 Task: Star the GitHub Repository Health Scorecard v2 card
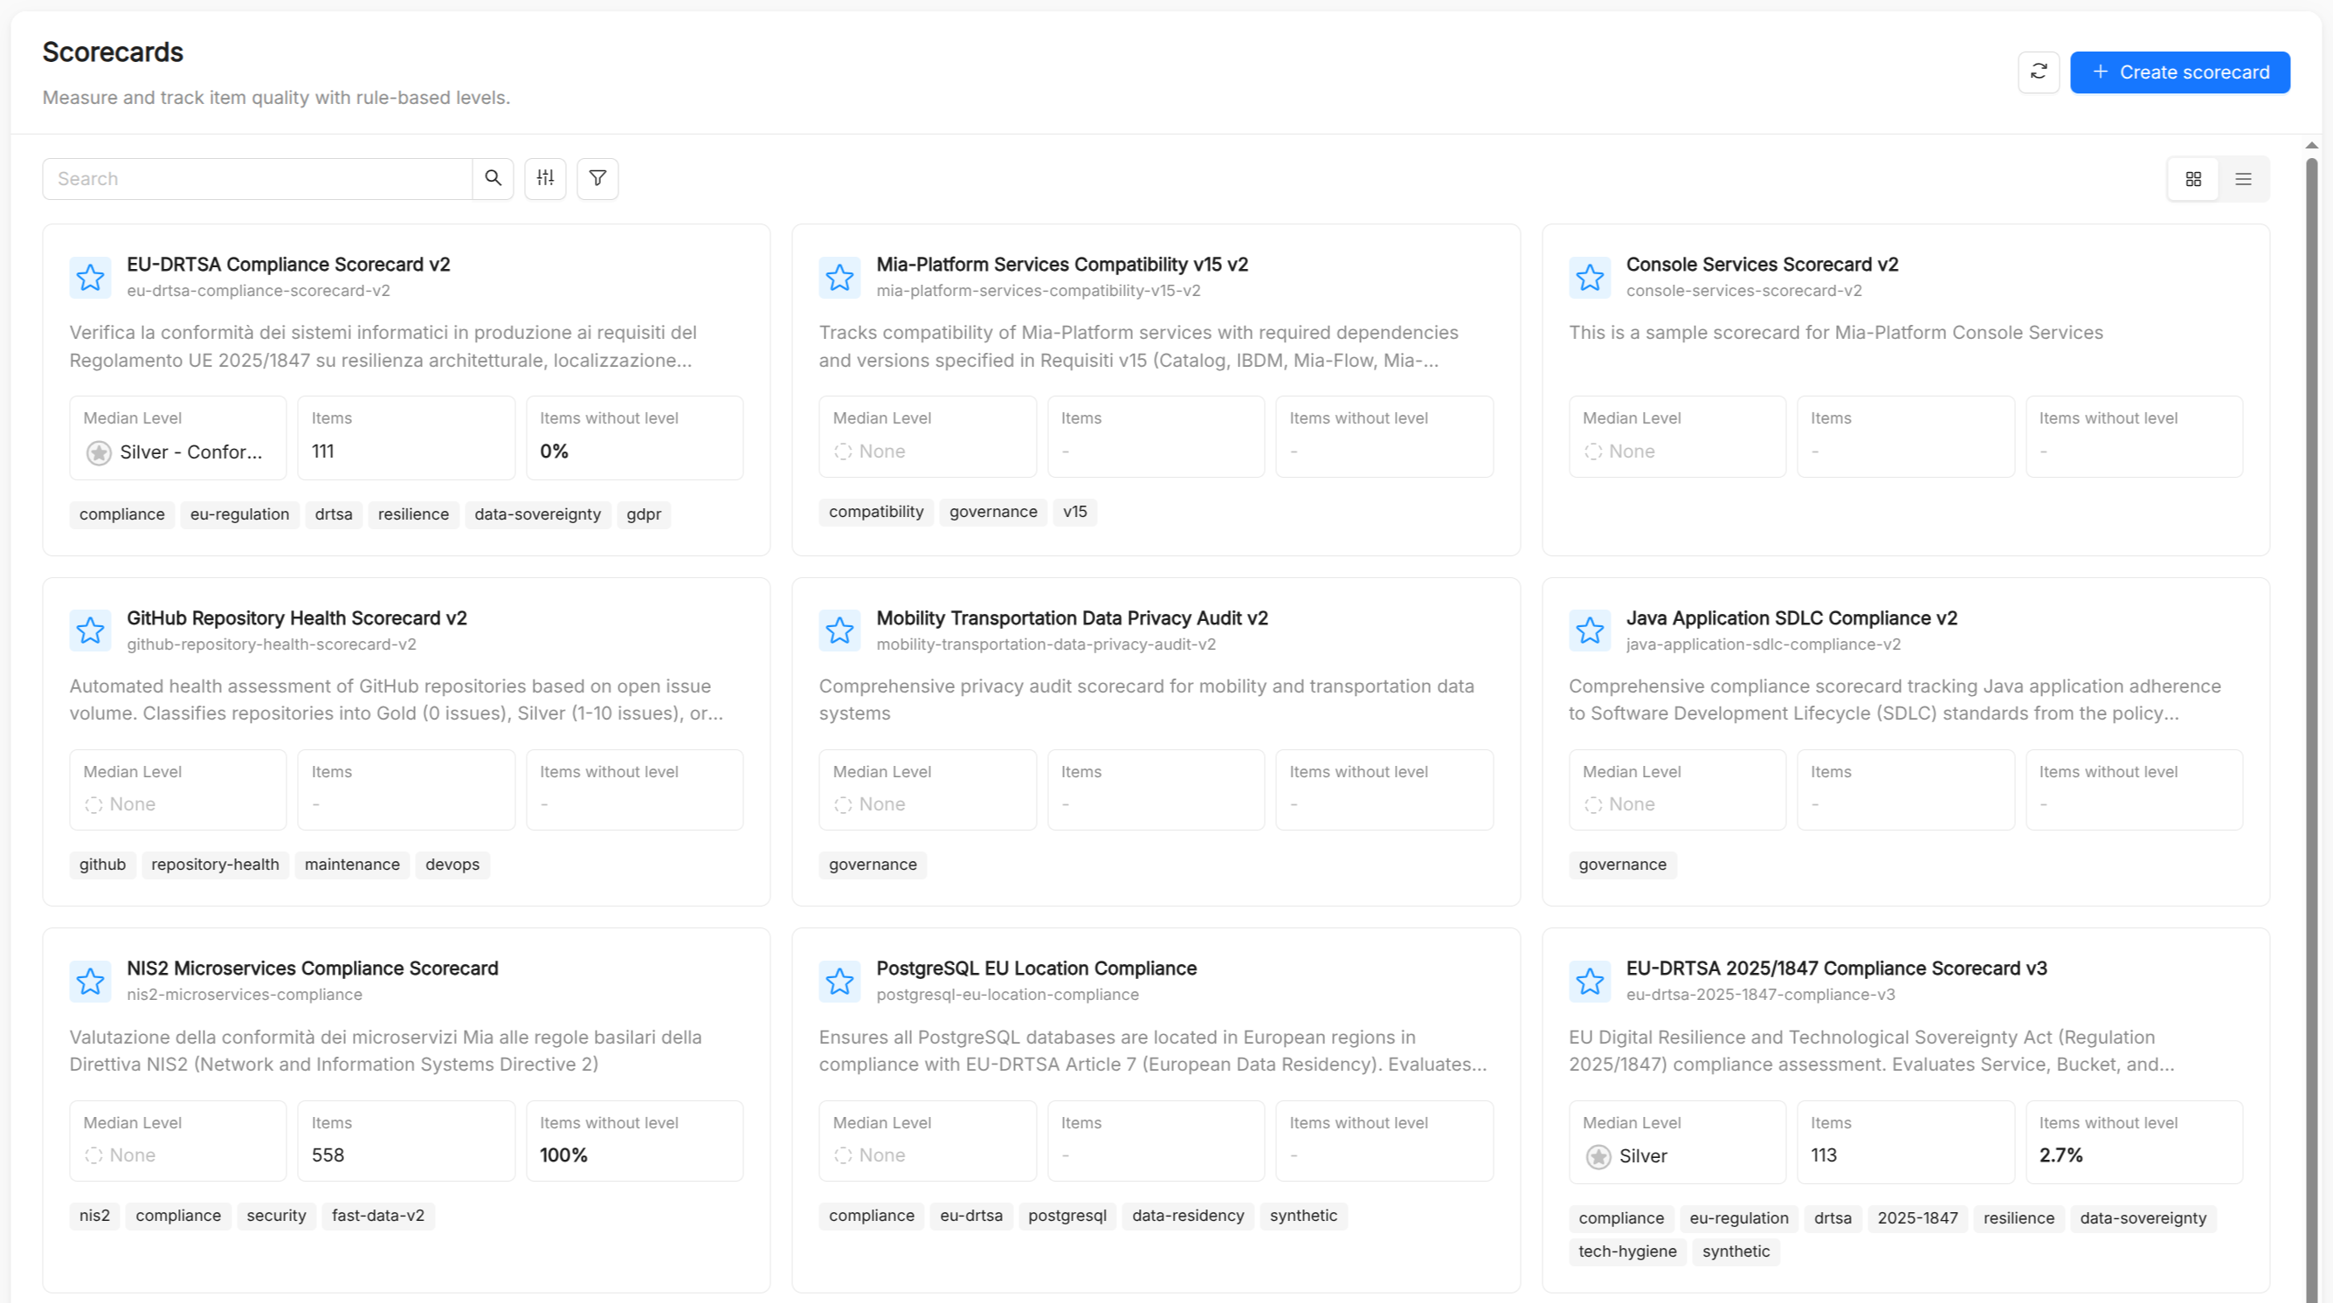pyautogui.click(x=91, y=631)
